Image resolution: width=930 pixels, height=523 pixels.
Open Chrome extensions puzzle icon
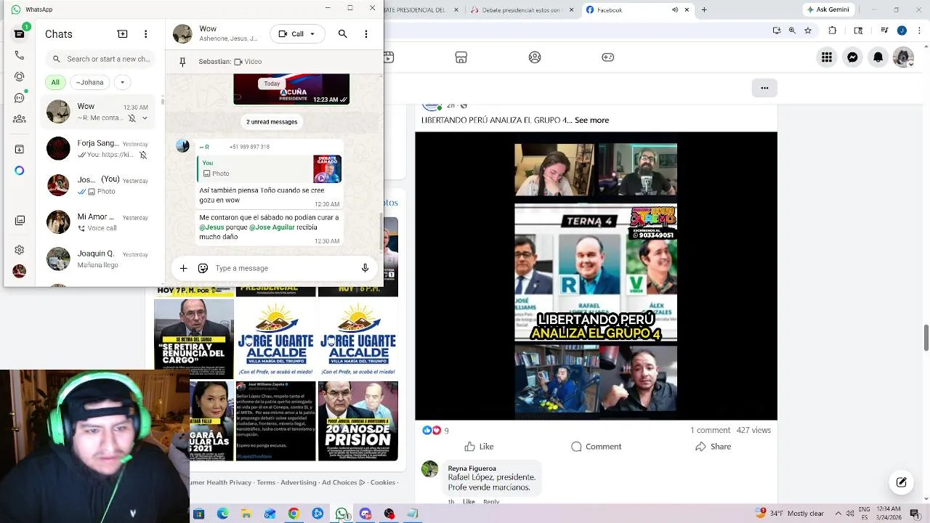[x=833, y=31]
